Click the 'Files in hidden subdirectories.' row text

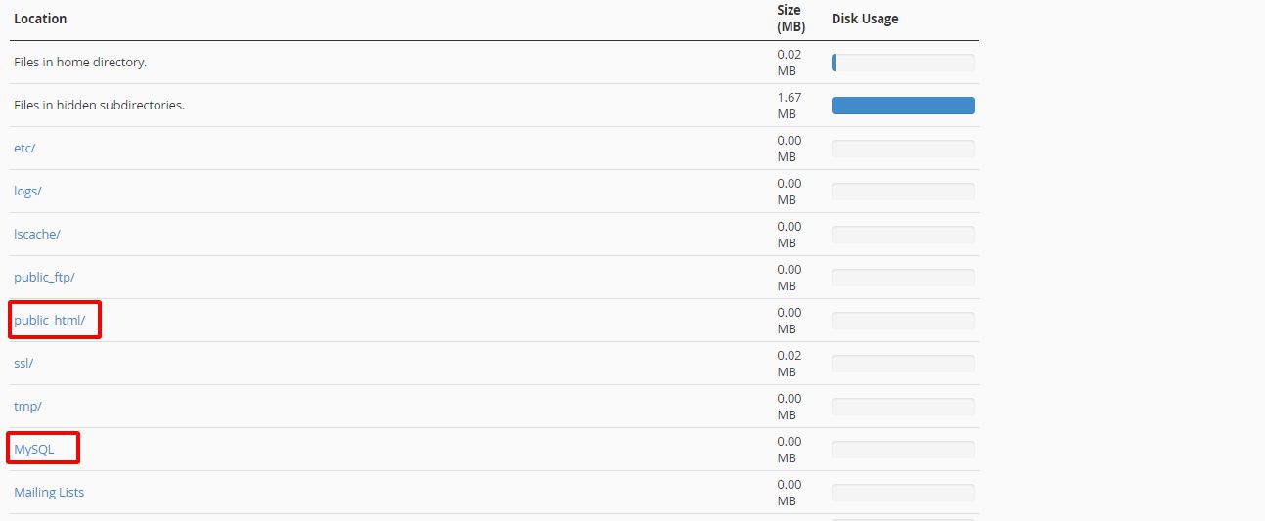coord(99,106)
